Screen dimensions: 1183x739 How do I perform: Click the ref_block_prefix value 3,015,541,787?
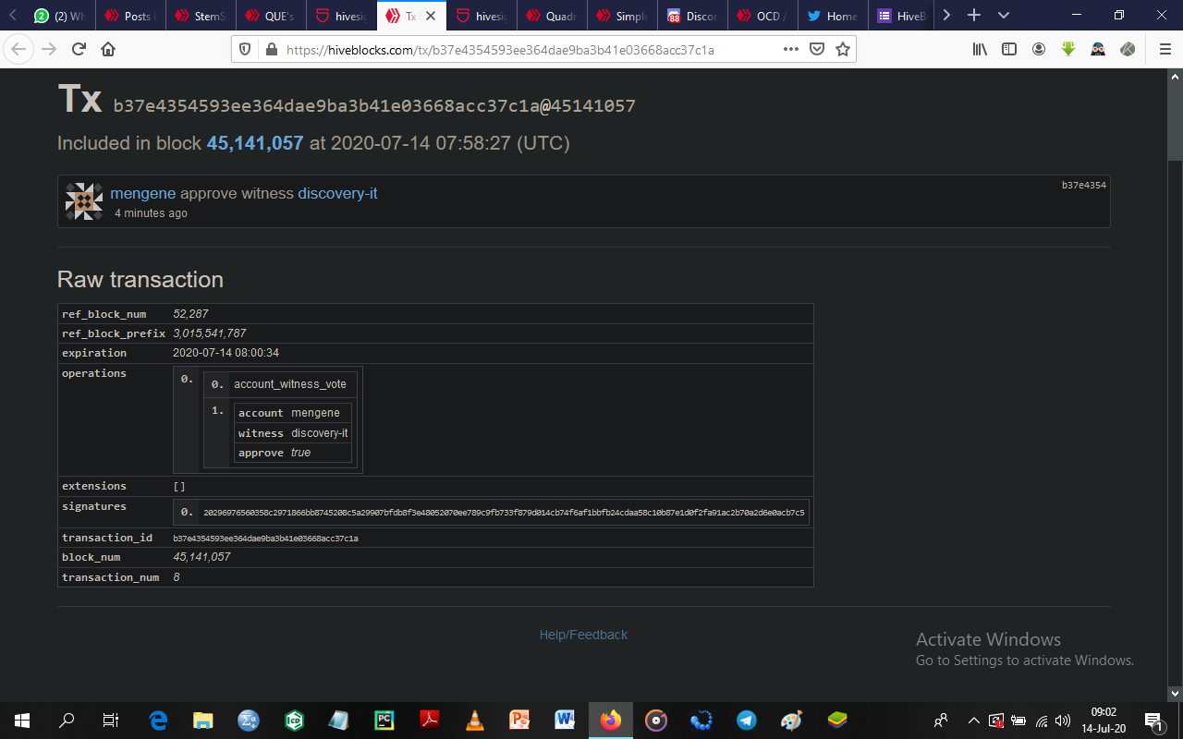(x=210, y=333)
